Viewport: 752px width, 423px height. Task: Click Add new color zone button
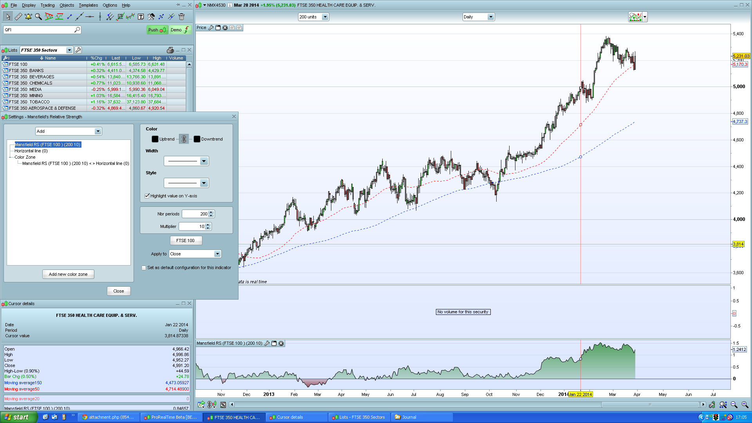pyautogui.click(x=68, y=274)
